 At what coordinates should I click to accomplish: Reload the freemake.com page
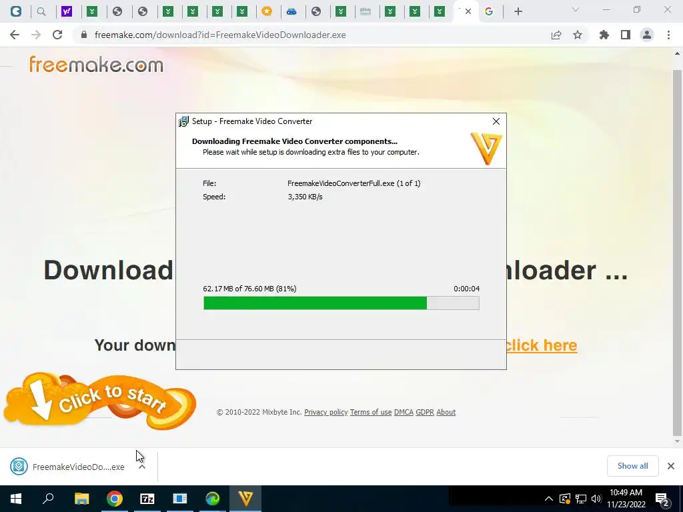(57, 35)
